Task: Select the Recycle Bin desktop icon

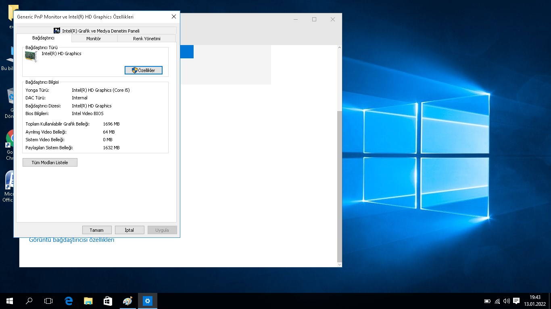Action: click(10, 103)
